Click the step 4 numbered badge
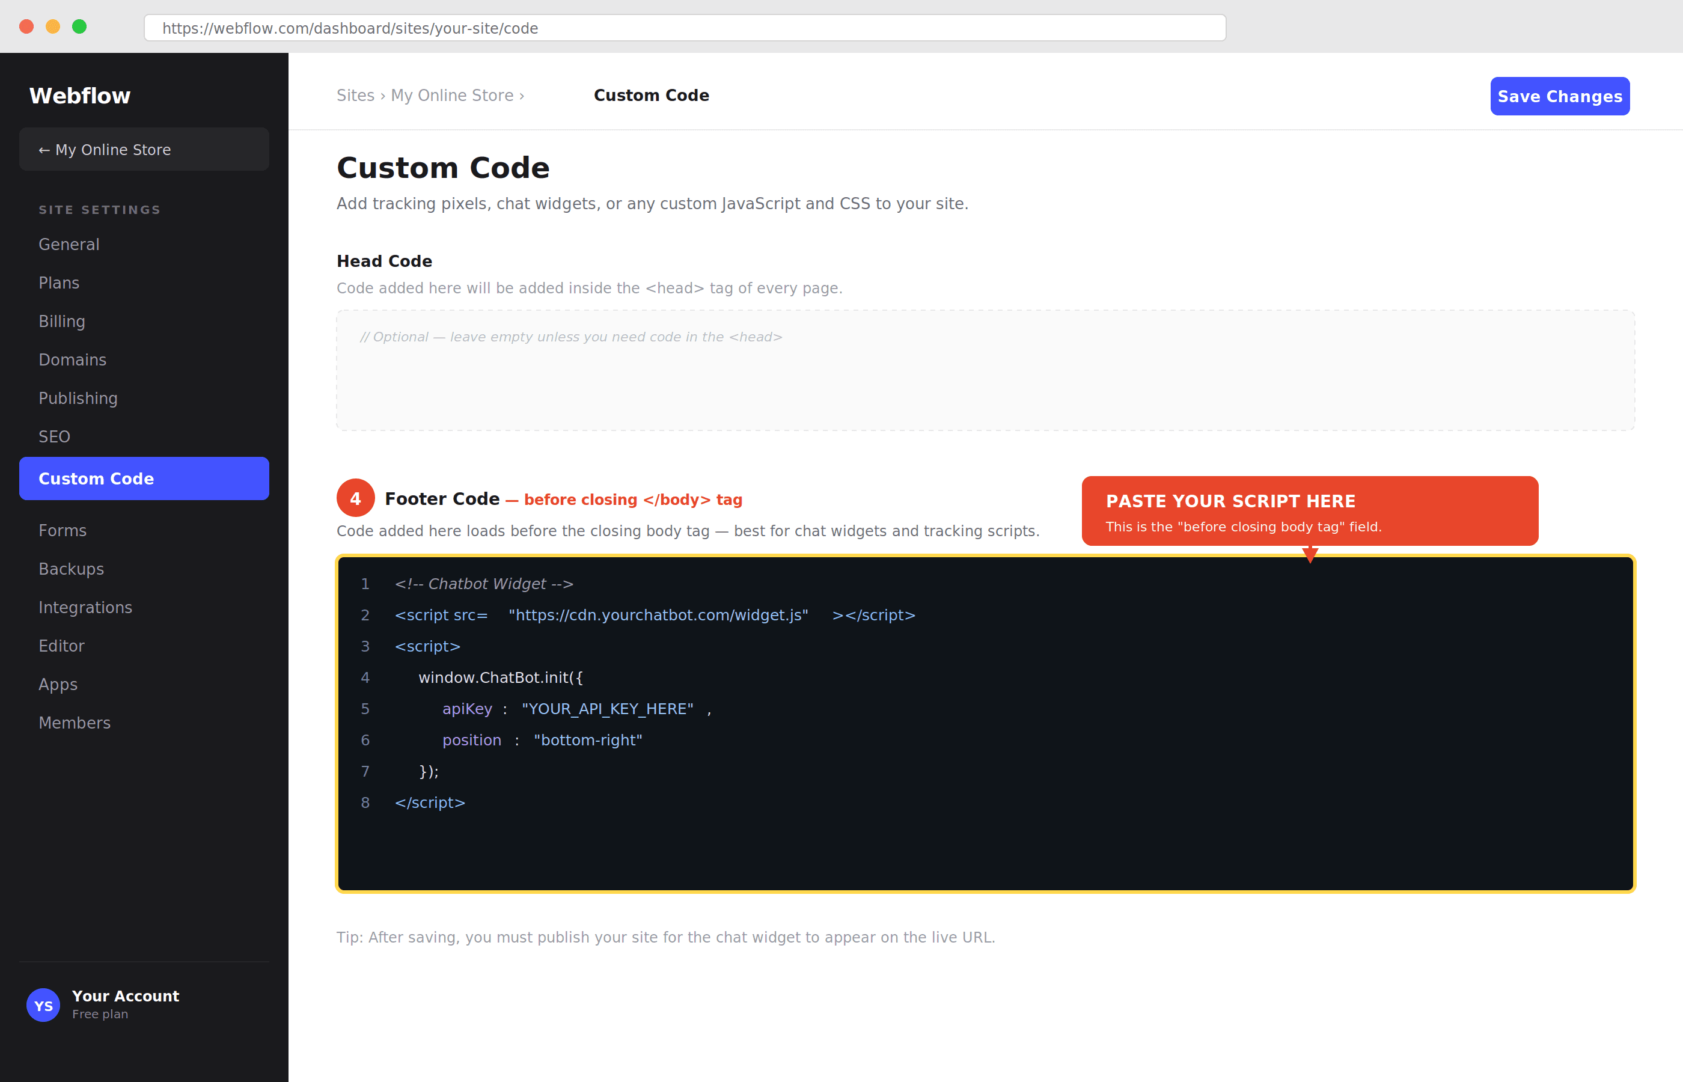 pyautogui.click(x=355, y=498)
